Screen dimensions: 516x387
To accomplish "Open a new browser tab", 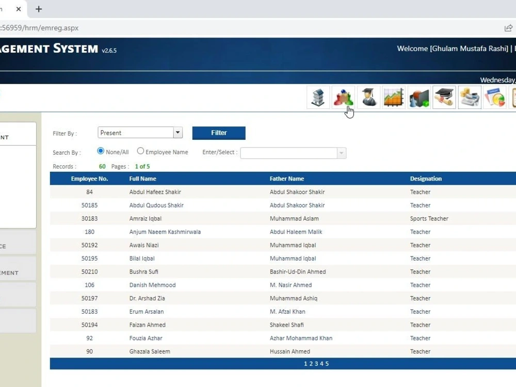I will [x=39, y=9].
